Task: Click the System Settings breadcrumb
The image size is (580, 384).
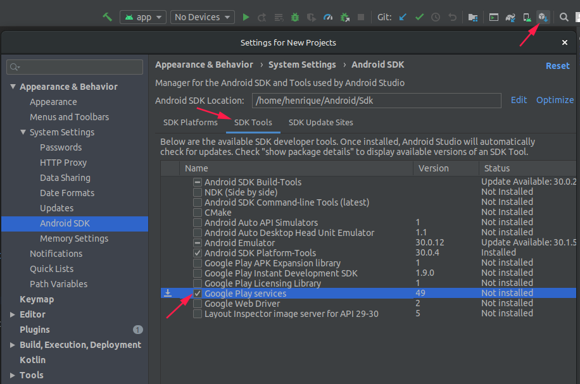Action: [x=302, y=65]
